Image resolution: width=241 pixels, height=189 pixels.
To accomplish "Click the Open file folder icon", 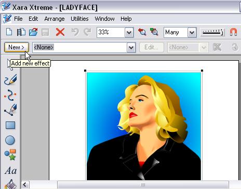I will click(33, 32).
